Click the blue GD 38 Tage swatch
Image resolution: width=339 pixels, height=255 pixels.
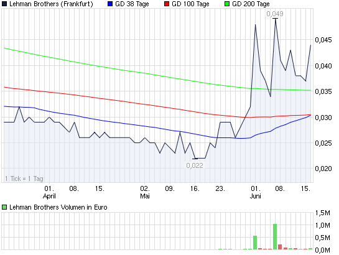[x=110, y=4]
